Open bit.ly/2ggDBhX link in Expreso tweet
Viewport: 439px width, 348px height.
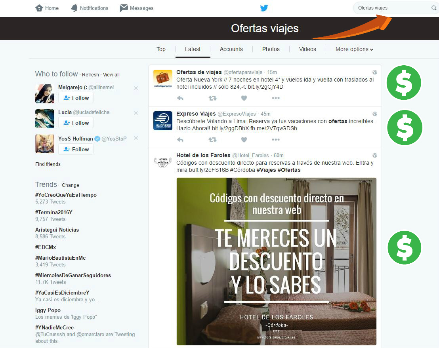(x=231, y=128)
